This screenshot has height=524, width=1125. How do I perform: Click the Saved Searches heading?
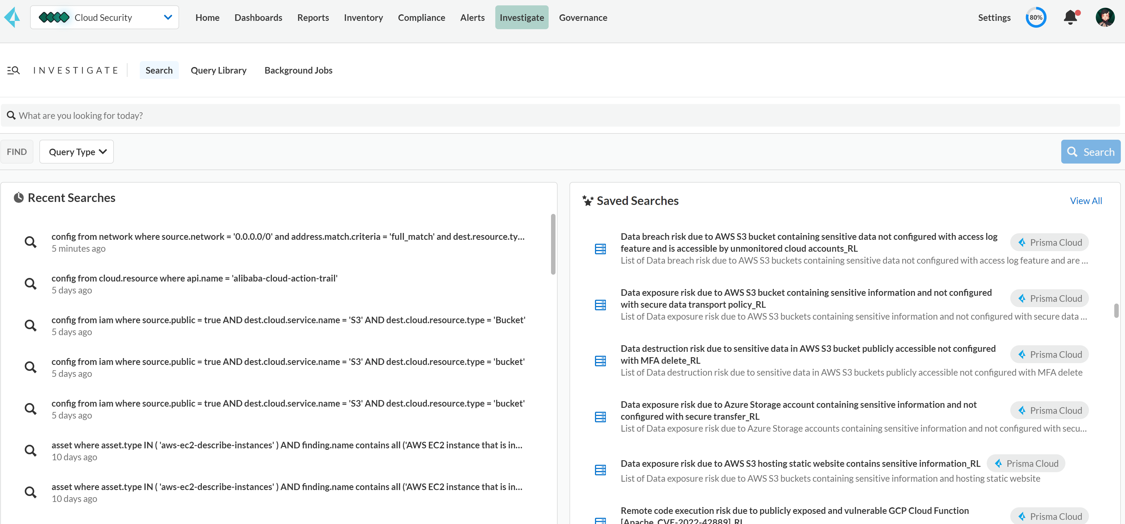pos(638,201)
